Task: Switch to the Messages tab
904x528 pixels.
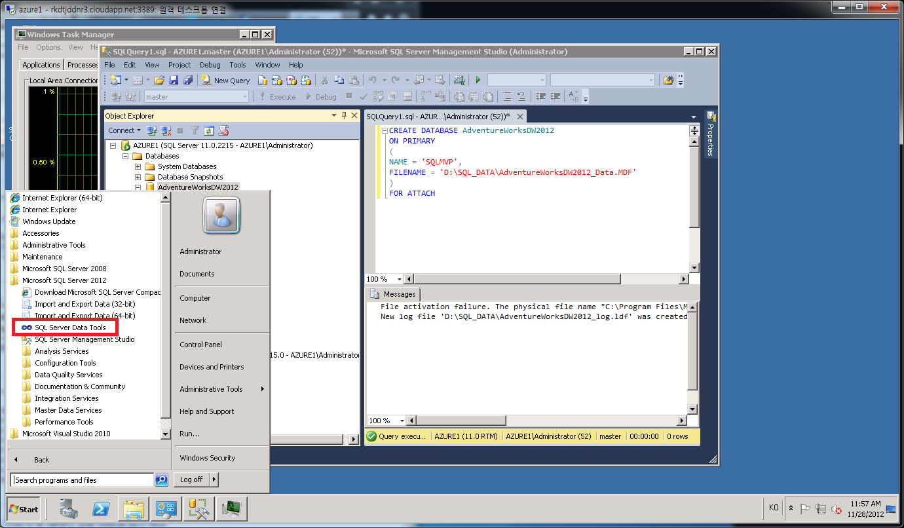Action: [x=393, y=294]
